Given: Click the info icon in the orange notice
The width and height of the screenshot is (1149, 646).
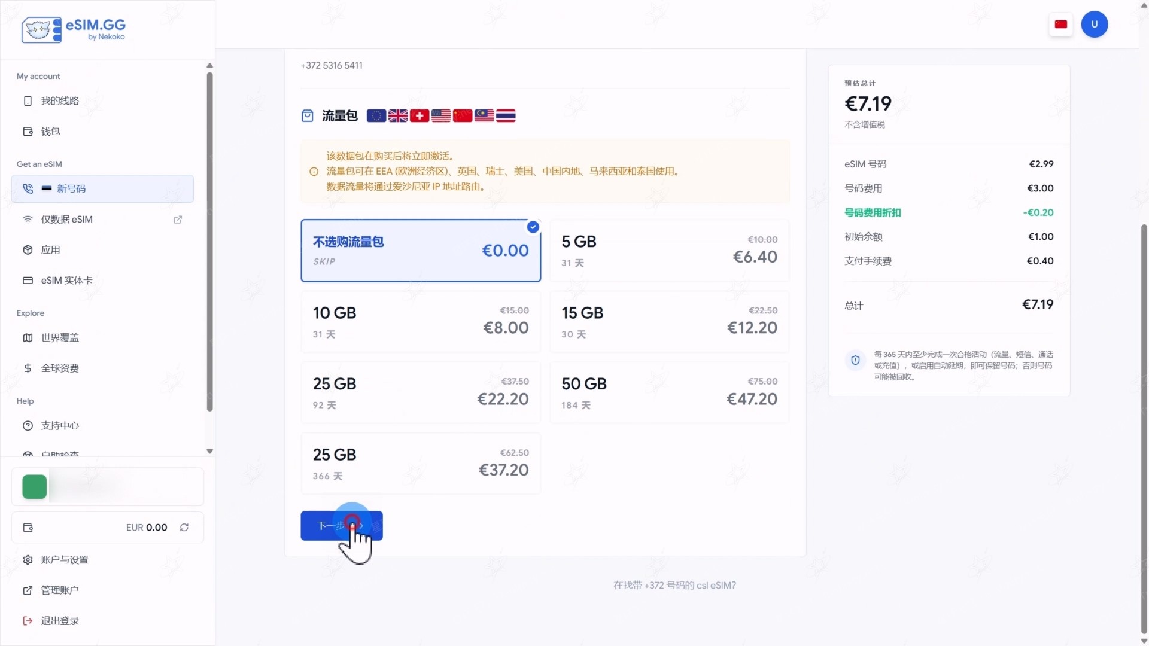Looking at the screenshot, I should (x=314, y=172).
